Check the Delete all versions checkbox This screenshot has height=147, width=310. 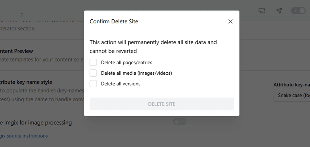tap(93, 84)
